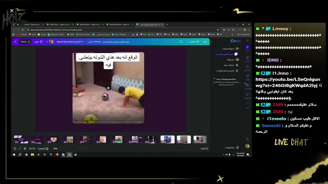Open the viewing mode (العرض) dropdown
328x184 pixels.
tap(193, 41)
